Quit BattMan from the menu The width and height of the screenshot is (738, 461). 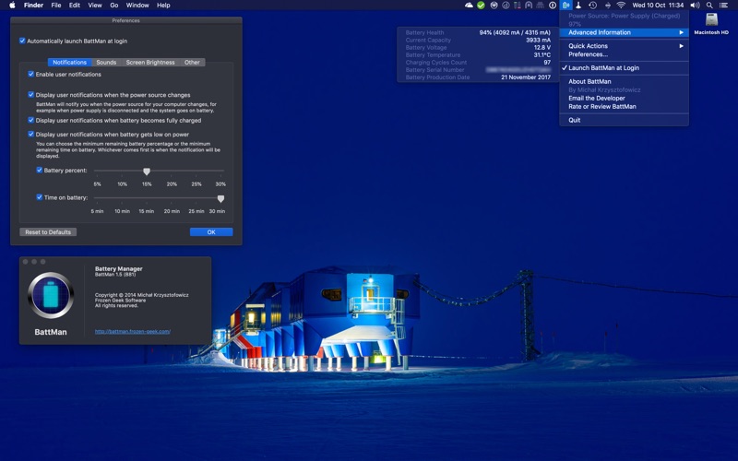[624, 120]
